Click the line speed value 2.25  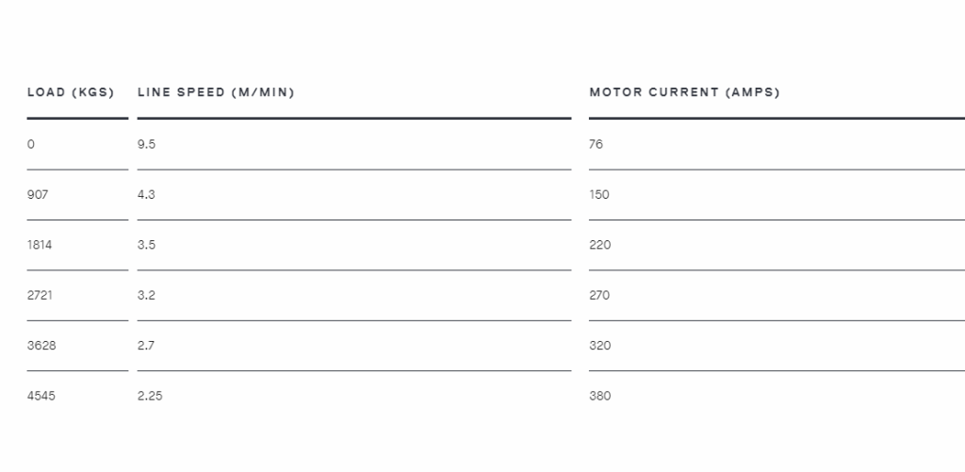(150, 396)
